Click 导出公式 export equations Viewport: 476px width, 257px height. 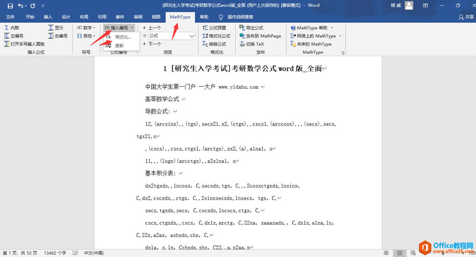[x=251, y=28]
